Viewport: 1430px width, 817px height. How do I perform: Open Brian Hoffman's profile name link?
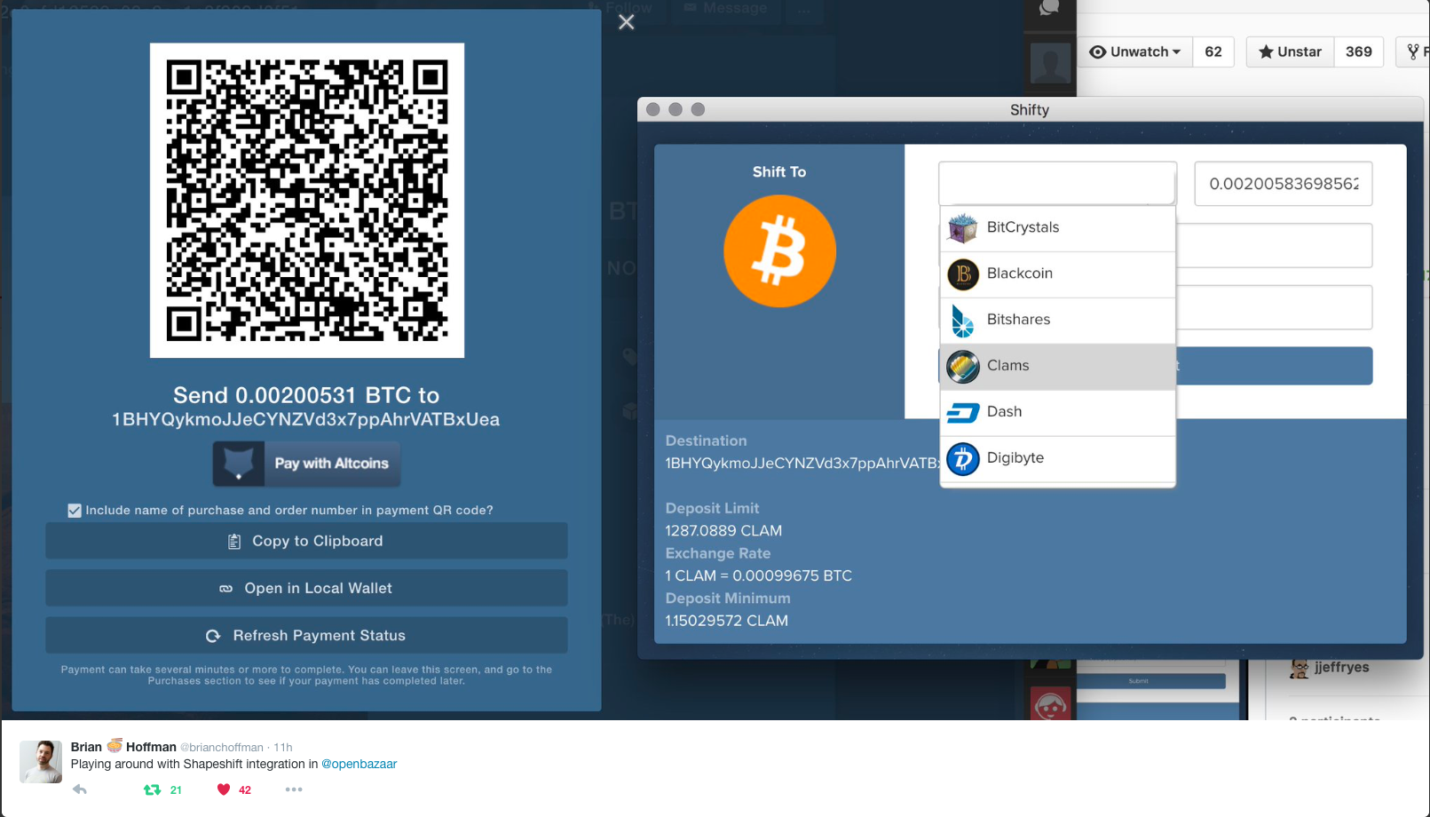(123, 747)
